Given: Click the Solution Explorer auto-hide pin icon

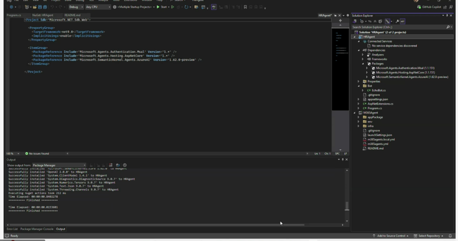Looking at the screenshot, I should pyautogui.click(x=447, y=16).
